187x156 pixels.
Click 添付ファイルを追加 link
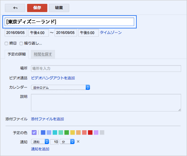point(48,119)
